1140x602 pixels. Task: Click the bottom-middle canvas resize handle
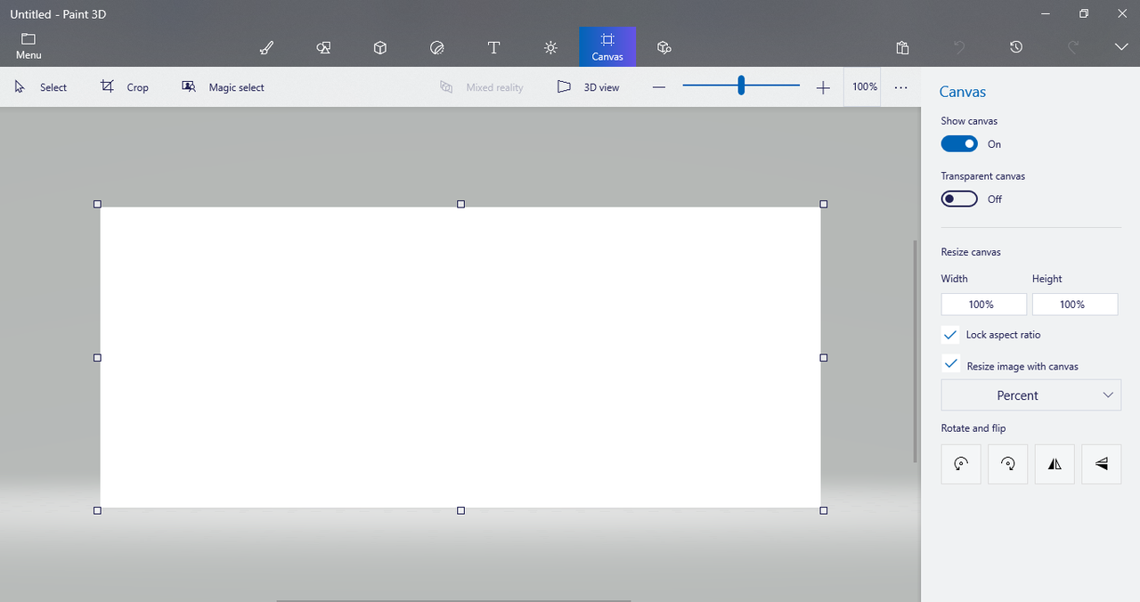tap(460, 510)
